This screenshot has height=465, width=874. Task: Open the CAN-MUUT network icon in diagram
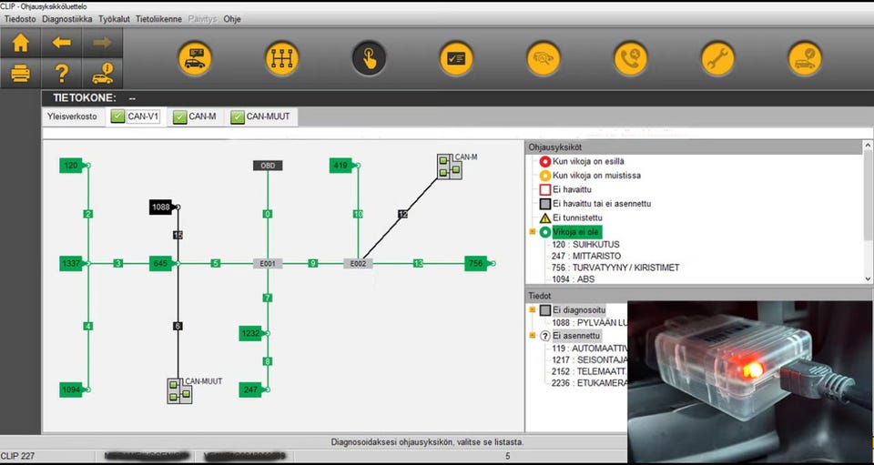(179, 391)
